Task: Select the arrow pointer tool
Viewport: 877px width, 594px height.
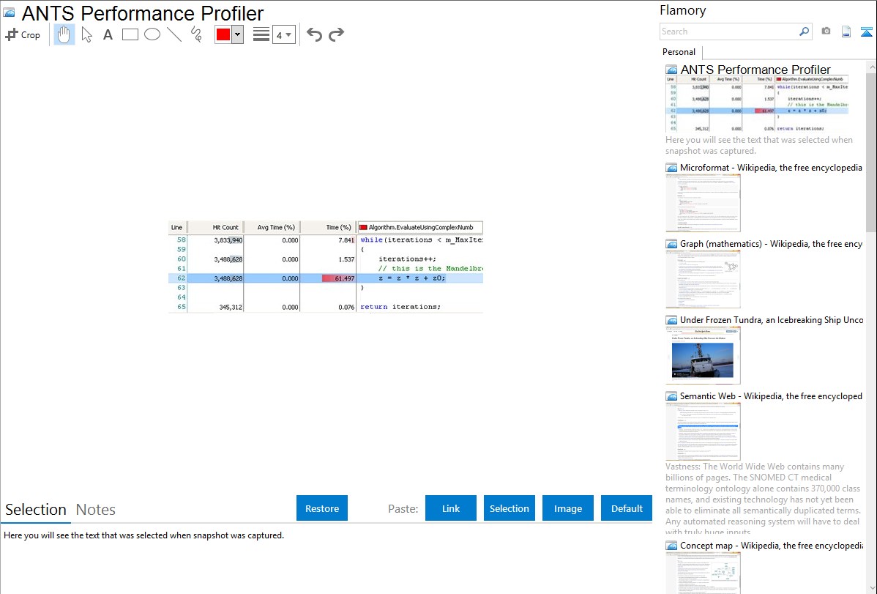Action: 86,34
